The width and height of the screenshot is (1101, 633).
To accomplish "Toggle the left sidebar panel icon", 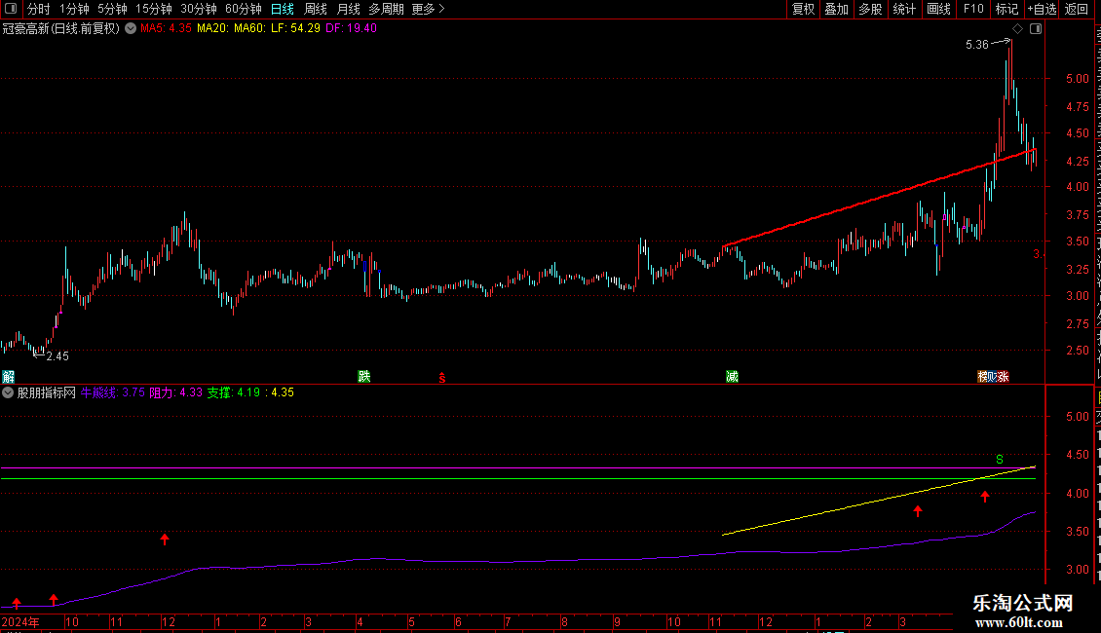I will (x=11, y=9).
